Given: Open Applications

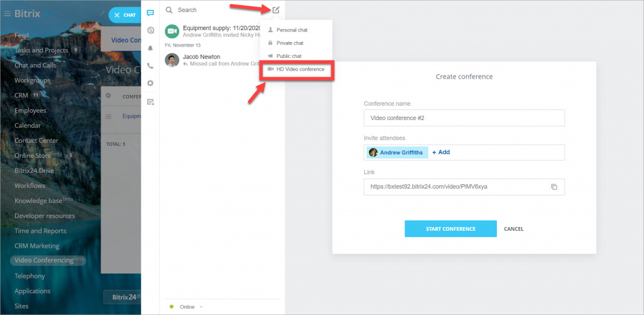Looking at the screenshot, I should coord(33,290).
